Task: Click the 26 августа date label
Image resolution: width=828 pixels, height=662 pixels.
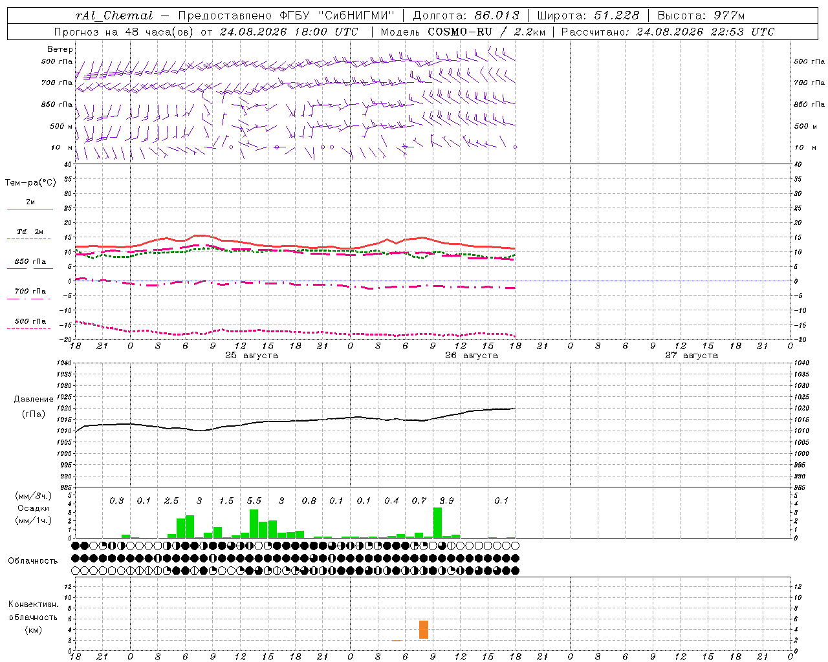Action: click(x=472, y=355)
